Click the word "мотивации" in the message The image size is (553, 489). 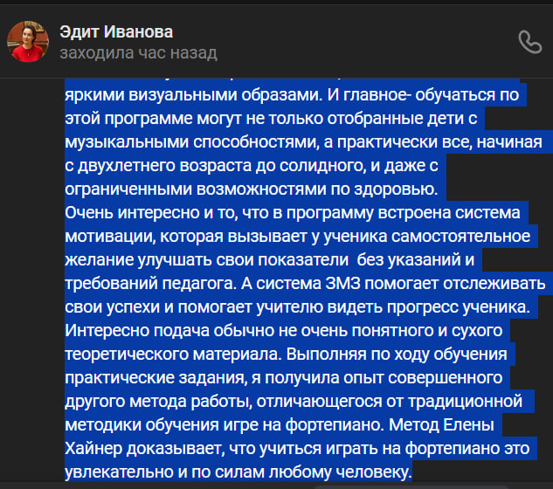point(110,237)
